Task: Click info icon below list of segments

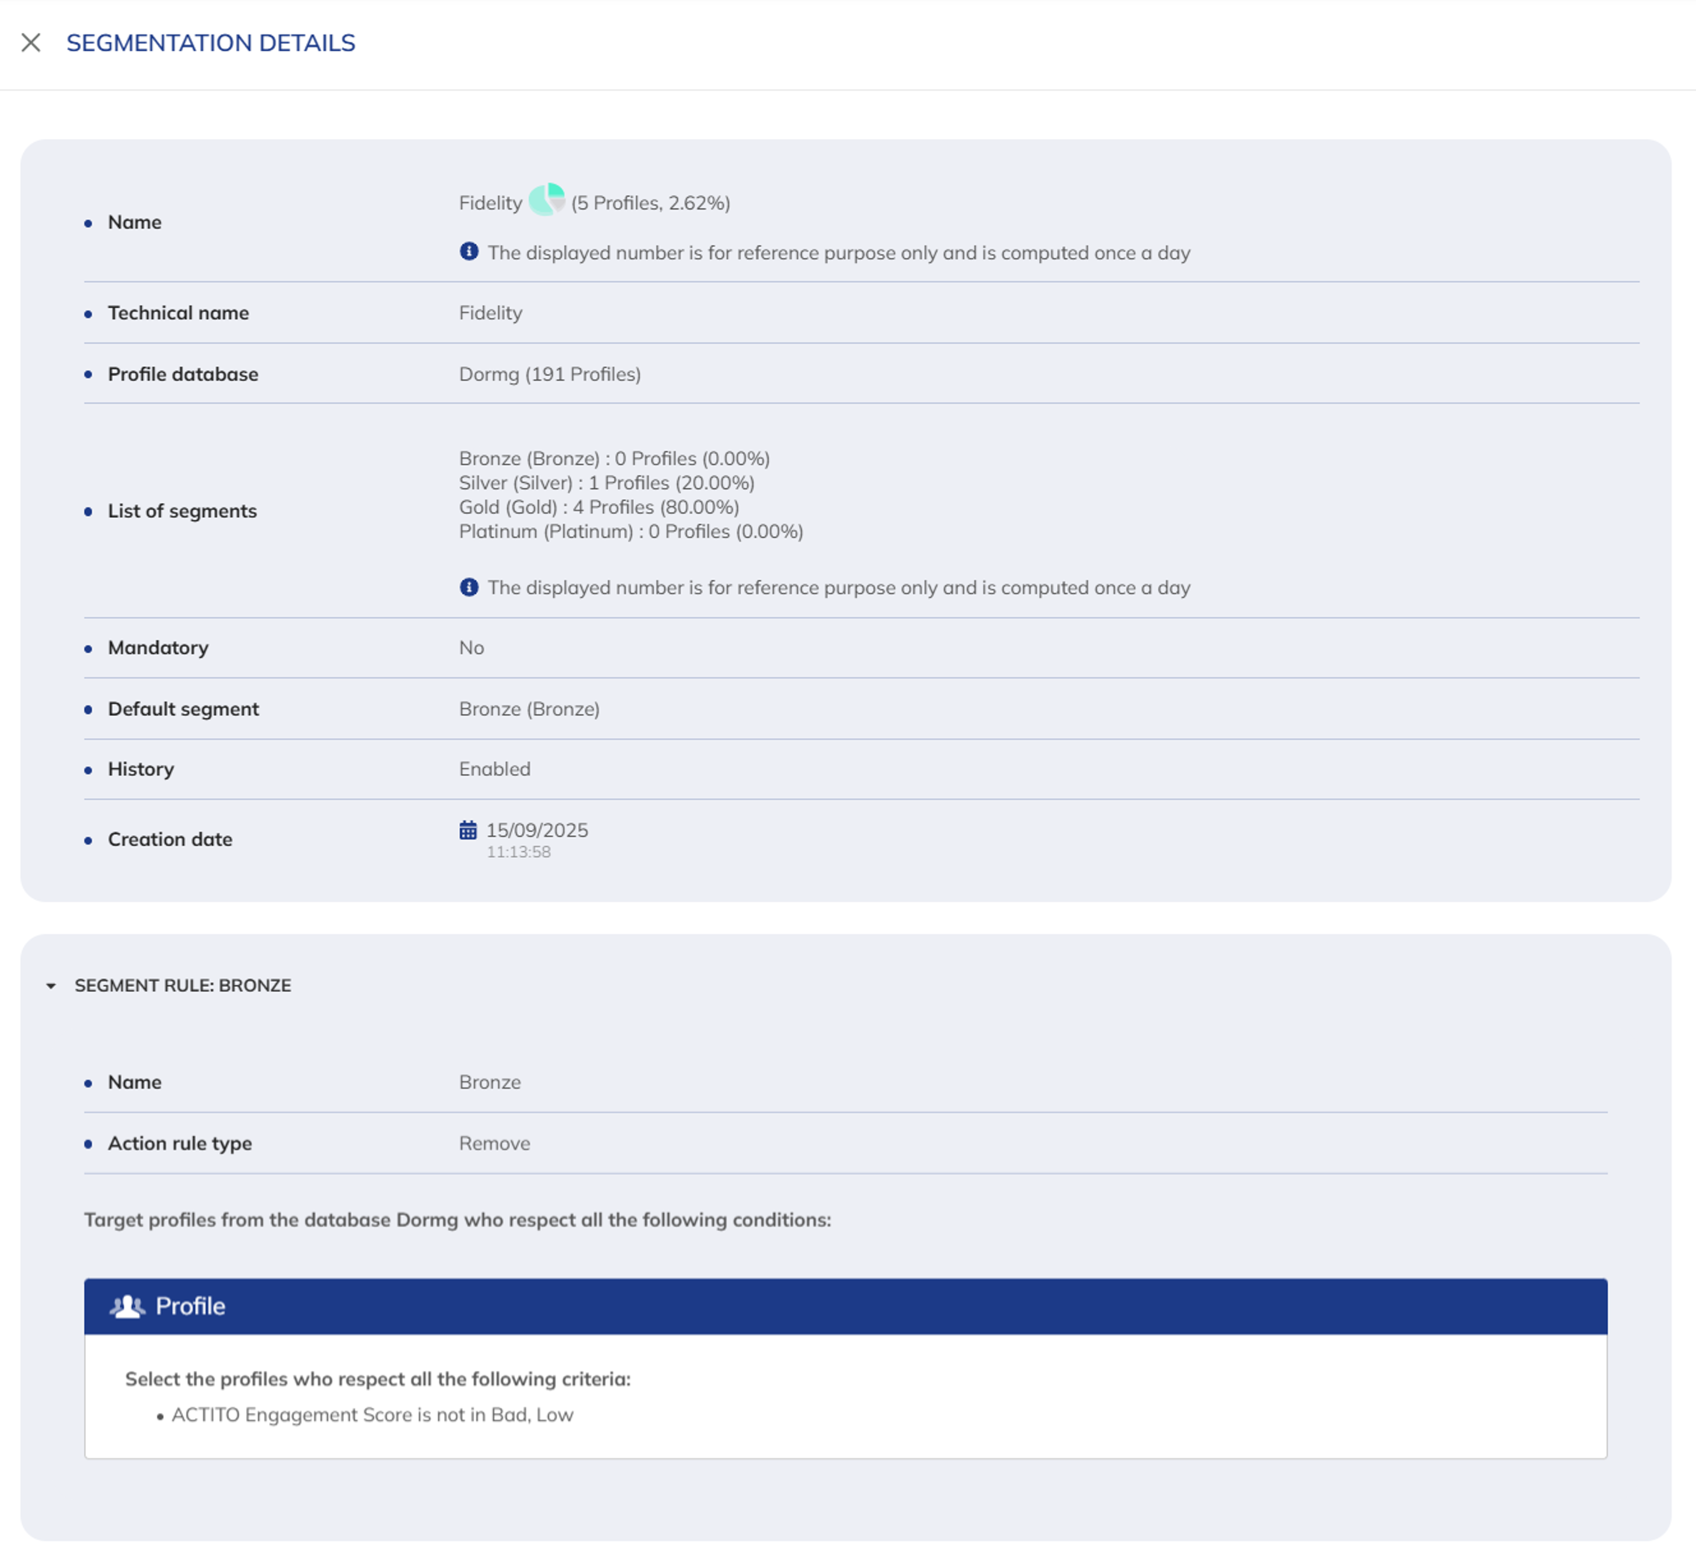Action: (469, 587)
